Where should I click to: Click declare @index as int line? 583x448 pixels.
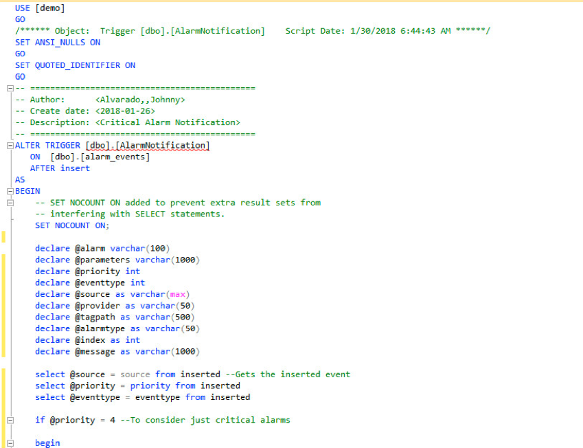tap(87, 340)
